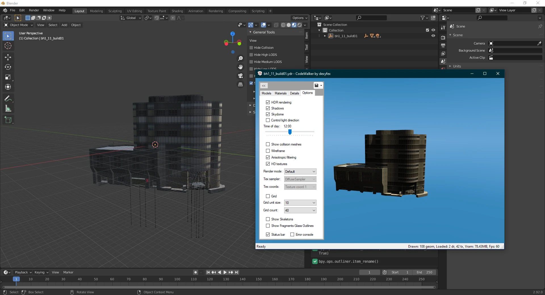The image size is (545, 295).
Task: Collapse CodeWalker panel with << button
Action: point(264,85)
